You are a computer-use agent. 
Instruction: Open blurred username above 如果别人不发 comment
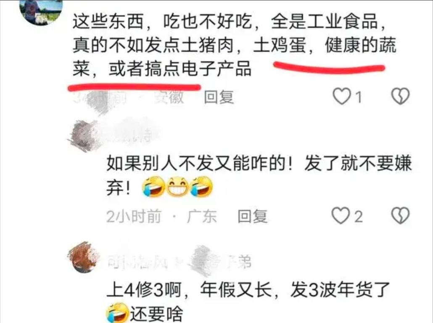click(x=130, y=132)
